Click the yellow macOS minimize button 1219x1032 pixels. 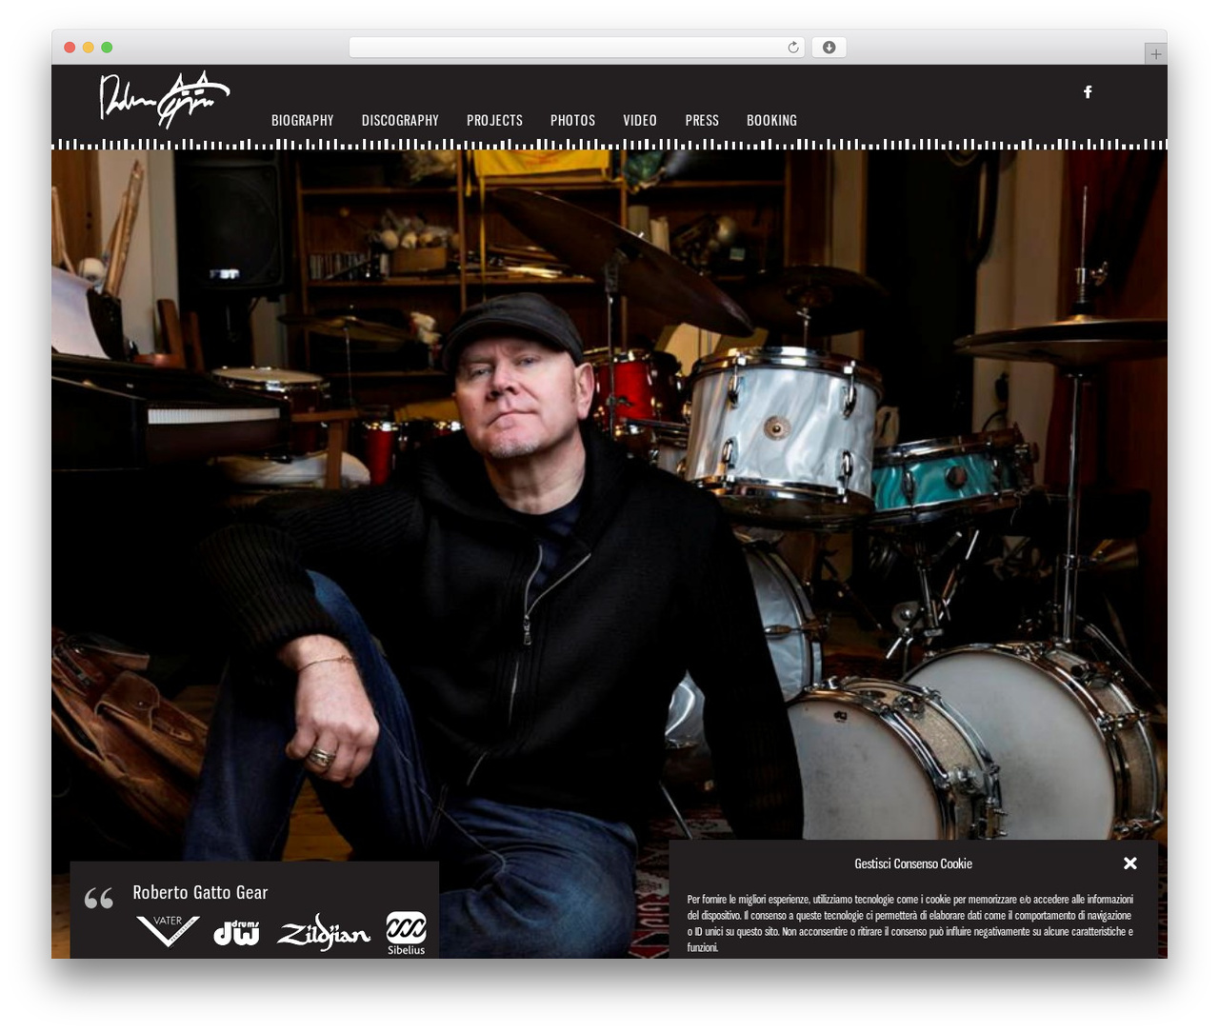pyautogui.click(x=88, y=48)
